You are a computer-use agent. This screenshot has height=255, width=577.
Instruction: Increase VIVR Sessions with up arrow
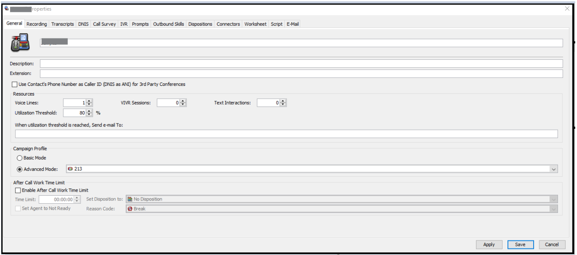point(183,101)
